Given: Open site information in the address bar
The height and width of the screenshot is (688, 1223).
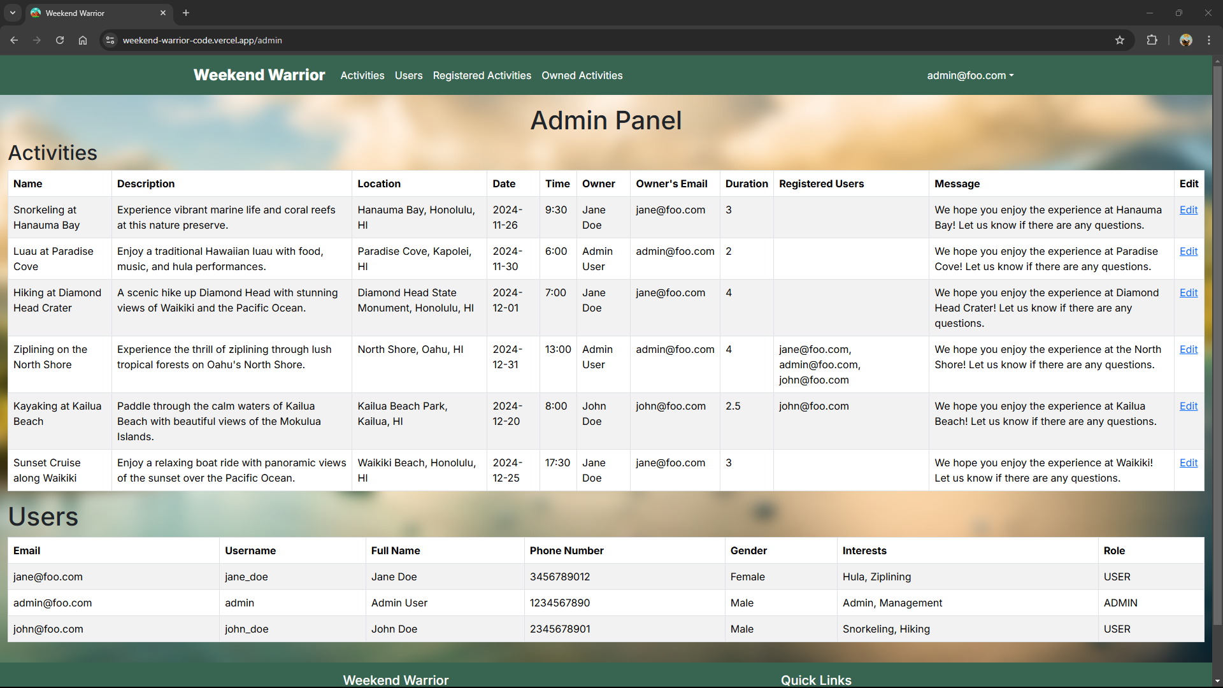Looking at the screenshot, I should click(110, 40).
